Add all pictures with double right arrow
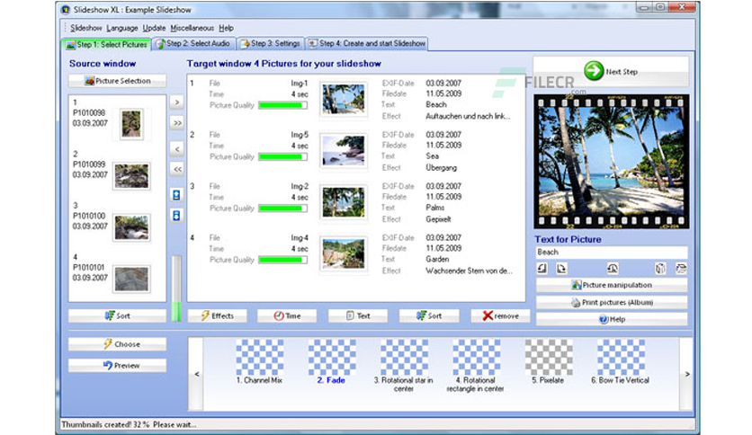Image resolution: width=752 pixels, height=435 pixels. coord(177,123)
